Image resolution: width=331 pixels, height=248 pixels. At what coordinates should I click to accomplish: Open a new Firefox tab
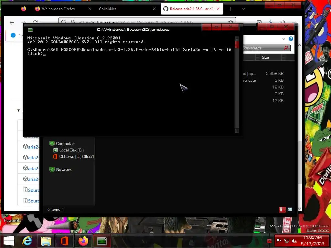pyautogui.click(x=230, y=9)
